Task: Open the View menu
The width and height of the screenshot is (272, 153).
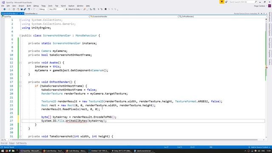Action: pos(14,6)
